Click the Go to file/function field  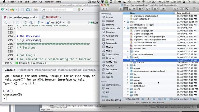coord(57,10)
